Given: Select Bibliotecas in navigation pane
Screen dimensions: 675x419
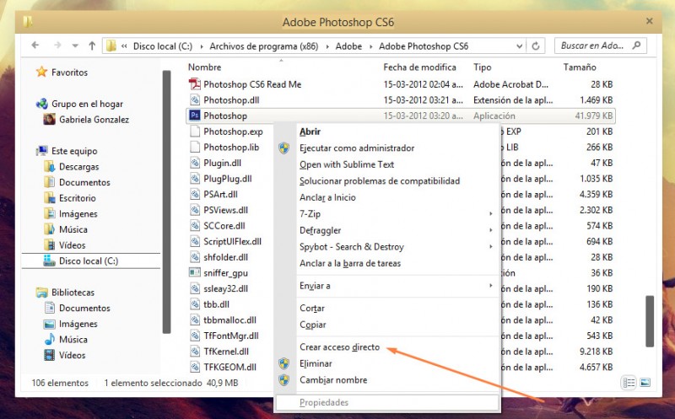Looking at the screenshot, I should point(73,292).
